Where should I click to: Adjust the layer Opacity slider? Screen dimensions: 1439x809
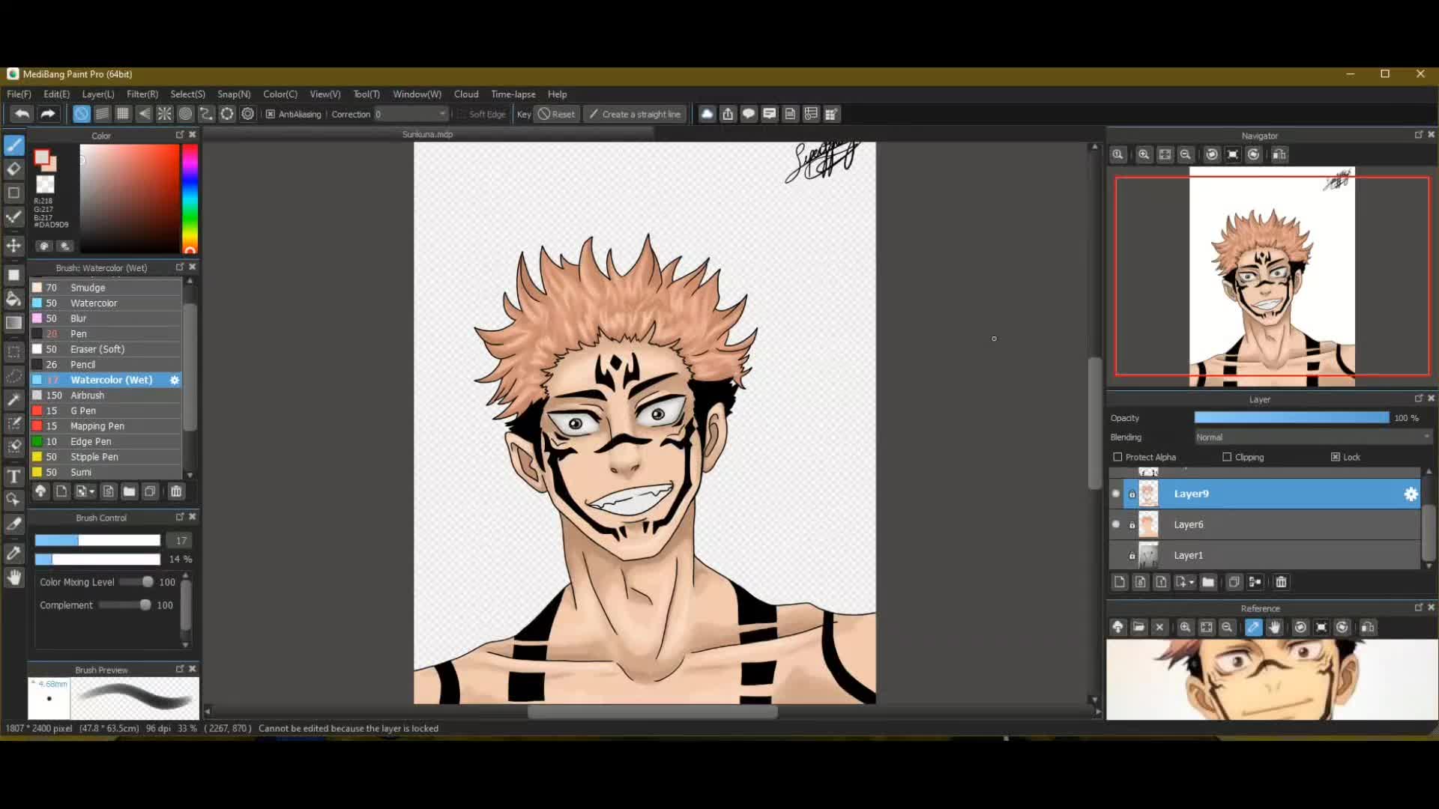pyautogui.click(x=1291, y=418)
